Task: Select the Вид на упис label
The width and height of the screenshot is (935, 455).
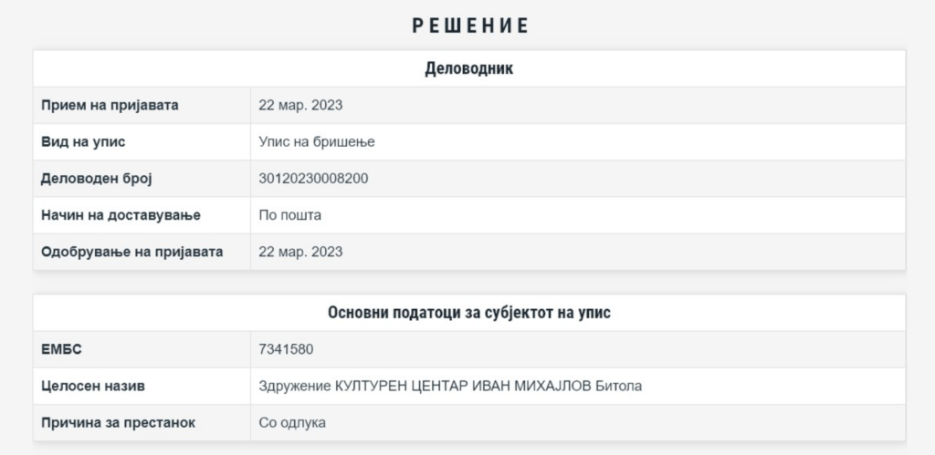Action: point(83,142)
